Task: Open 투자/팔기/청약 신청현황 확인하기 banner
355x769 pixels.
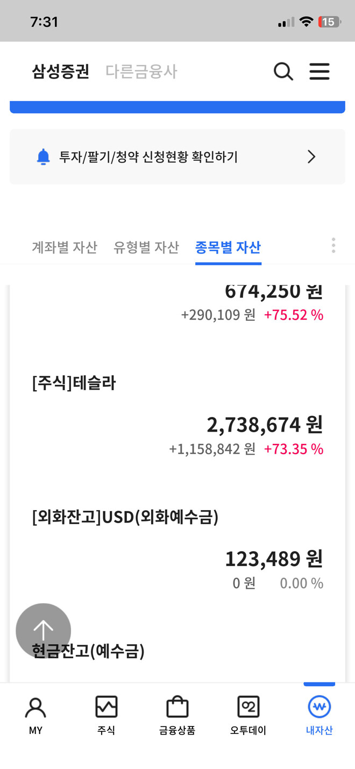Action: point(177,157)
